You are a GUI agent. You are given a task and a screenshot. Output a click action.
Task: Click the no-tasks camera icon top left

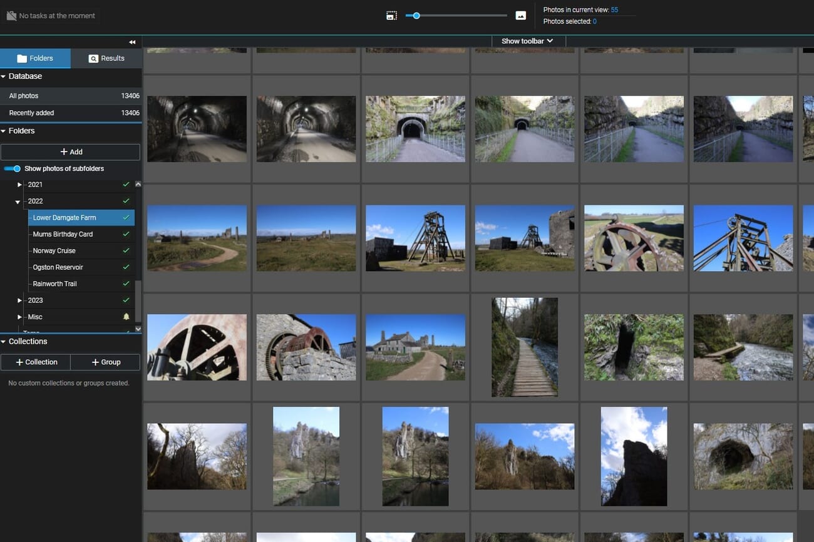click(11, 15)
